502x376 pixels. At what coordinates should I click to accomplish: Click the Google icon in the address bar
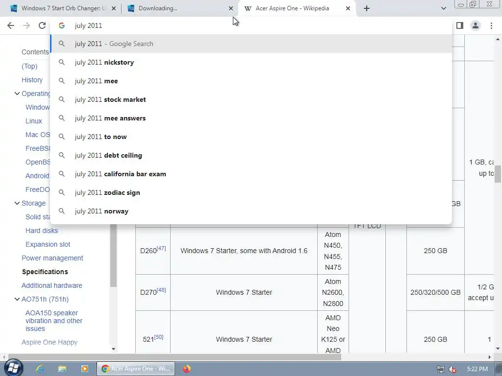61,25
